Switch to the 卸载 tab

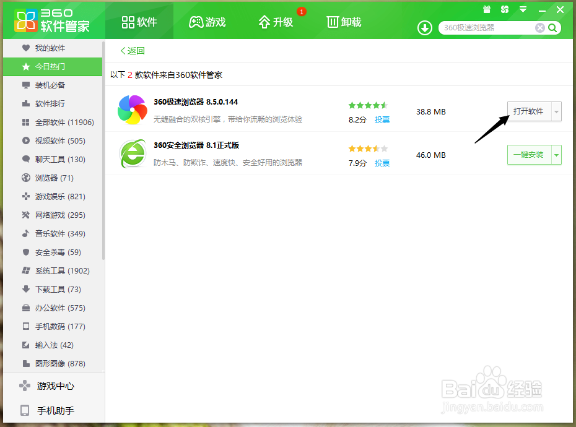click(x=343, y=21)
